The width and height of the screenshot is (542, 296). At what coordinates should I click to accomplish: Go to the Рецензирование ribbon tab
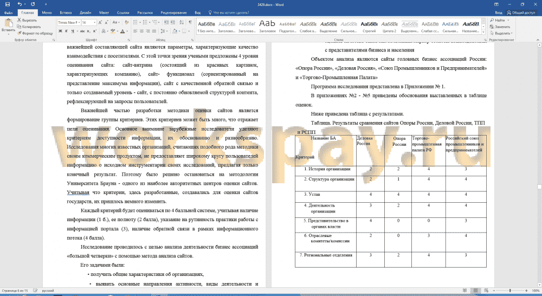pyautogui.click(x=173, y=13)
